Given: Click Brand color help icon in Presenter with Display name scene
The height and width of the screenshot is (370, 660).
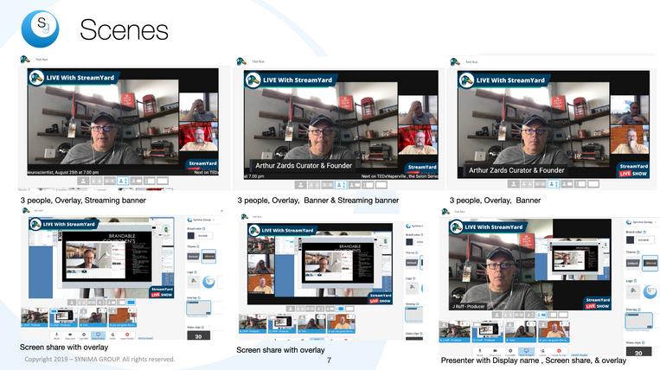Looking at the screenshot, I should (644, 232).
